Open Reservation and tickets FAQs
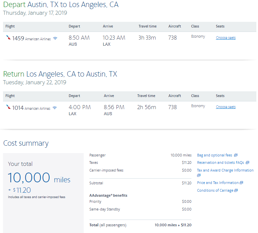This screenshot has width=258, height=233. [x=221, y=162]
